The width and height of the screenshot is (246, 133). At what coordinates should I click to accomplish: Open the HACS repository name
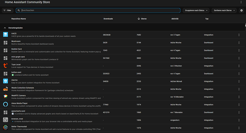pos(14,34)
